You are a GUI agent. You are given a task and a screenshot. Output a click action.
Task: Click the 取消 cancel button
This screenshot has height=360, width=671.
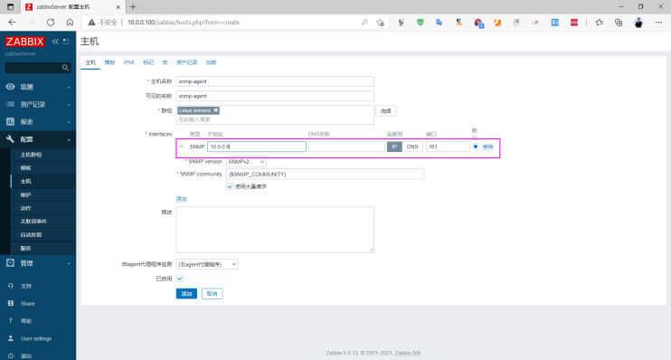(x=212, y=294)
